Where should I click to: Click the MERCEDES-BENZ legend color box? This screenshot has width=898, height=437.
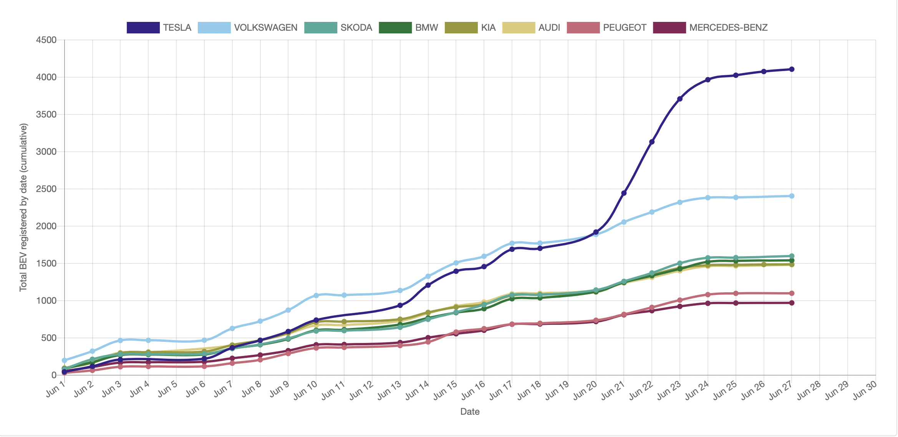669,28
